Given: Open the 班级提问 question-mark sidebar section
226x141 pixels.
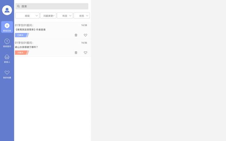Looking at the screenshot, I should click(7, 43).
